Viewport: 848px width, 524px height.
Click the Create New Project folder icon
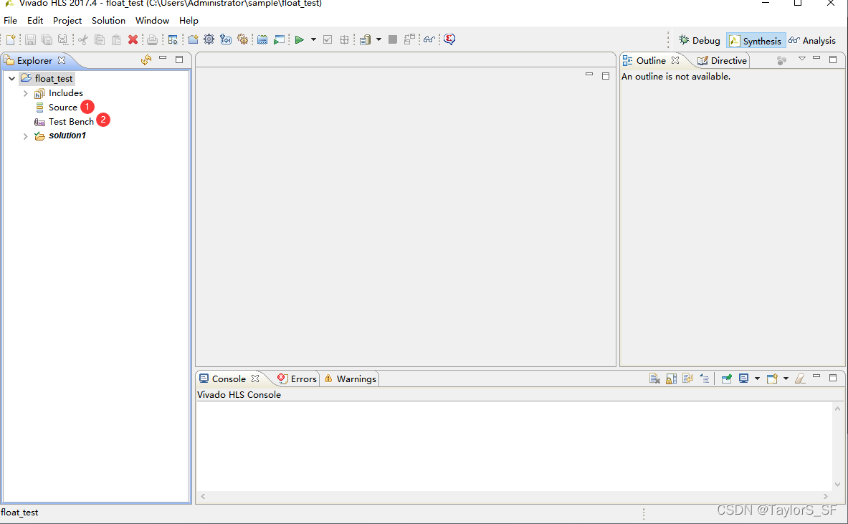pos(193,39)
